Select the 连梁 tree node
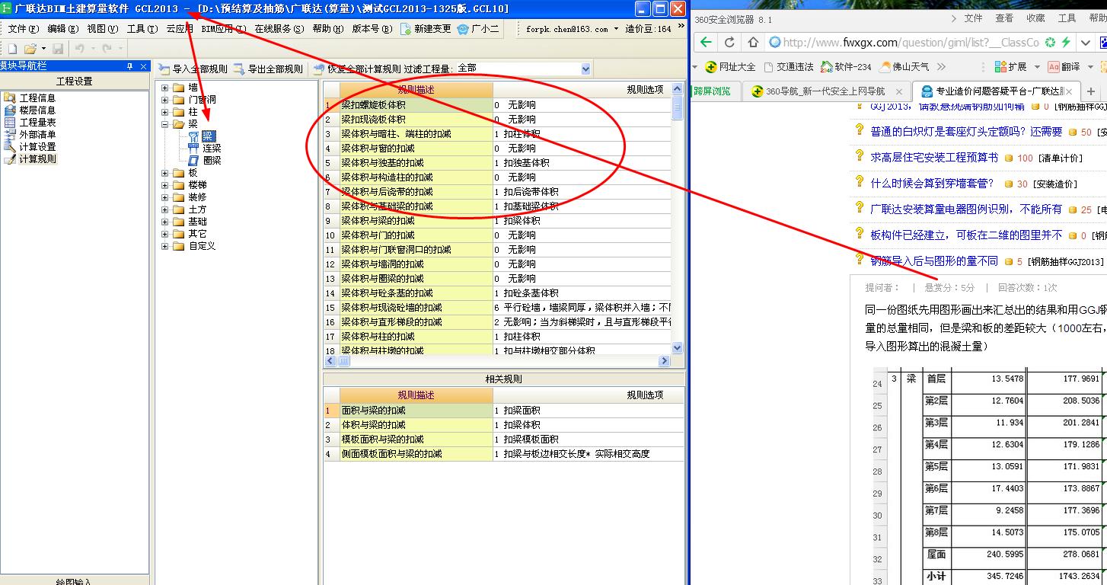1107x585 pixels. point(212,149)
